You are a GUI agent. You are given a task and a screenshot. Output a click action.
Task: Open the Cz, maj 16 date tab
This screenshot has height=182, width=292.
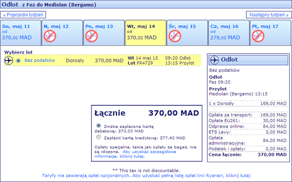(229, 33)
